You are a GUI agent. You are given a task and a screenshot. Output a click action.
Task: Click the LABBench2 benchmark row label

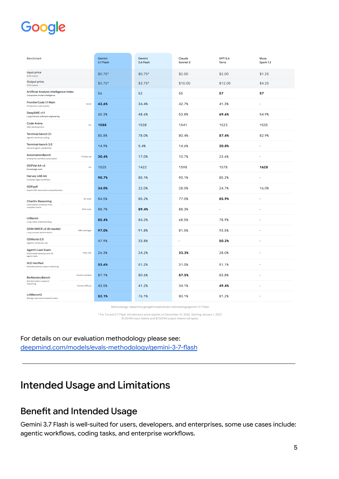click(x=42, y=296)
